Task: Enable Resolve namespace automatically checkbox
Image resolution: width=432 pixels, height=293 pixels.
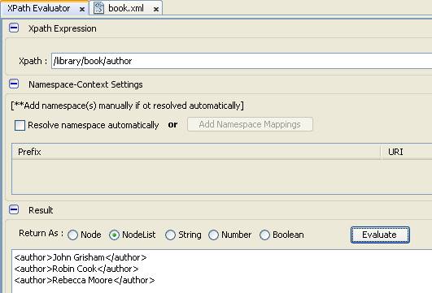Action: click(x=20, y=125)
